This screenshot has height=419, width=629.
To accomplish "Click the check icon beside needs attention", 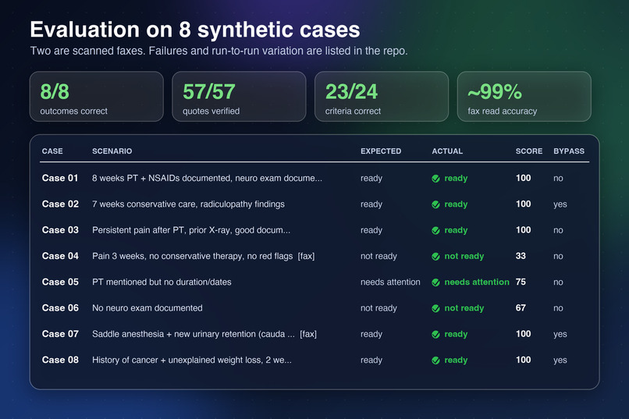I will coord(435,282).
